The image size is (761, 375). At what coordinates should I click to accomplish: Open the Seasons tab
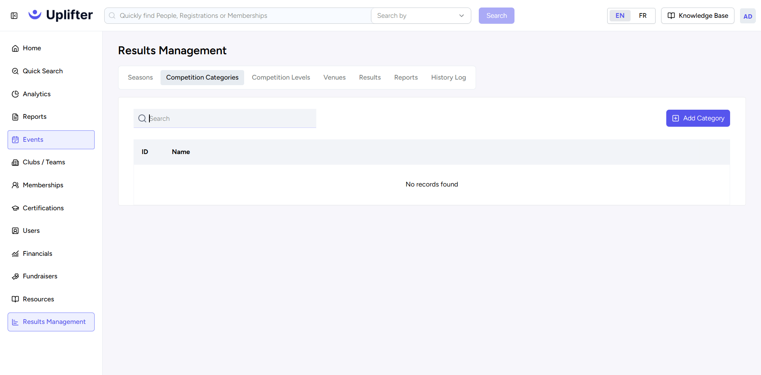point(140,78)
